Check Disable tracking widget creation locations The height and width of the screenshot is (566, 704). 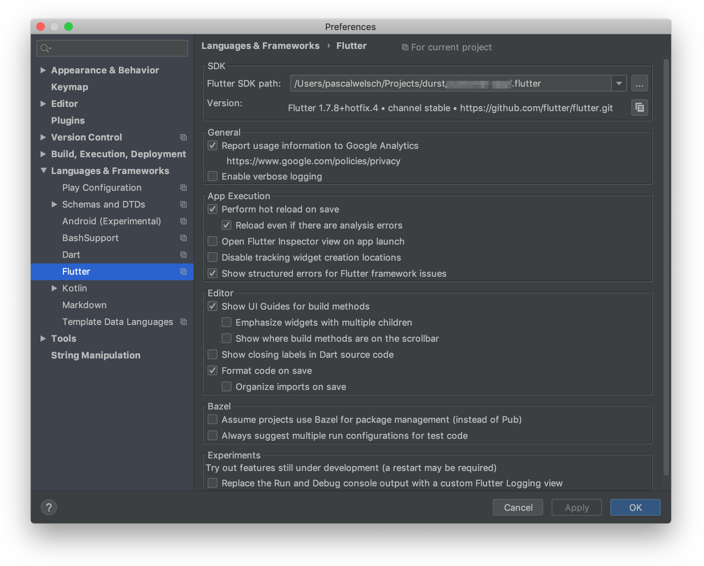tap(213, 257)
